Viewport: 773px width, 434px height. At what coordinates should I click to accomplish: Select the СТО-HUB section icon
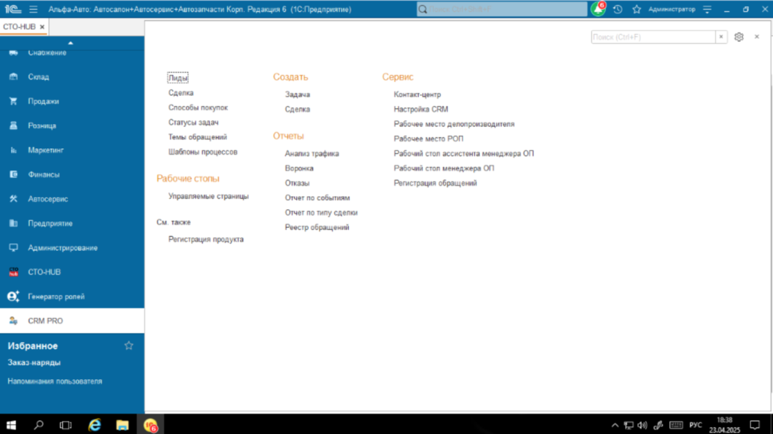tap(13, 272)
